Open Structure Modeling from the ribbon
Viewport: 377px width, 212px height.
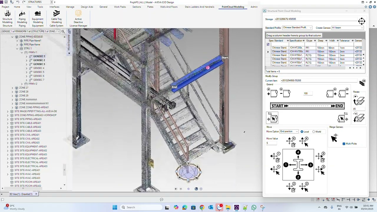(x=7, y=19)
